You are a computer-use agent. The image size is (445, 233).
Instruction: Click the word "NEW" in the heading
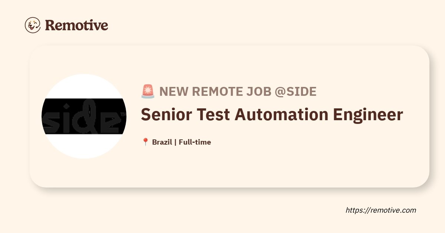click(174, 91)
